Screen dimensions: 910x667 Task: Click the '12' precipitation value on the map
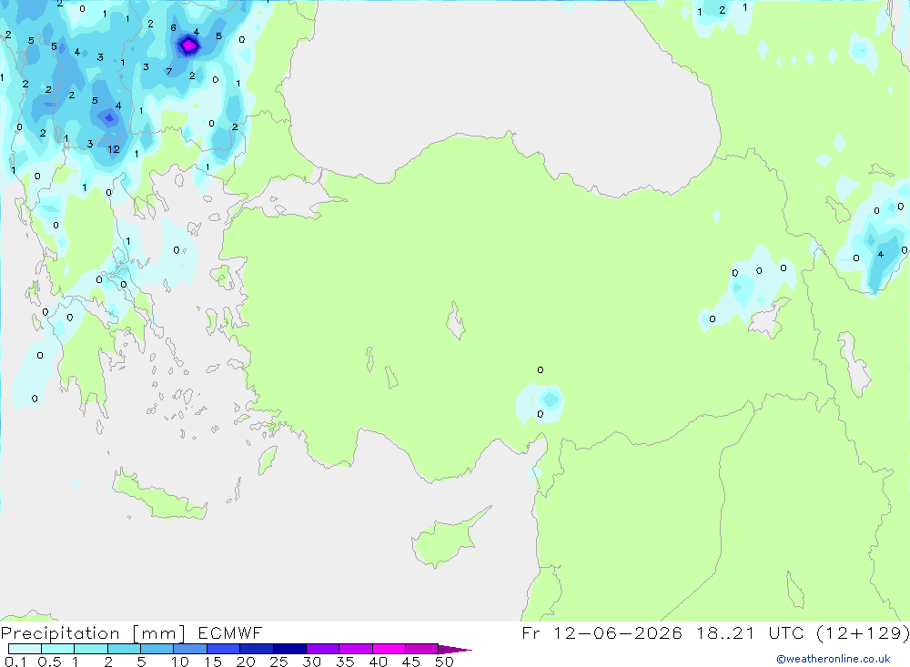click(x=114, y=149)
